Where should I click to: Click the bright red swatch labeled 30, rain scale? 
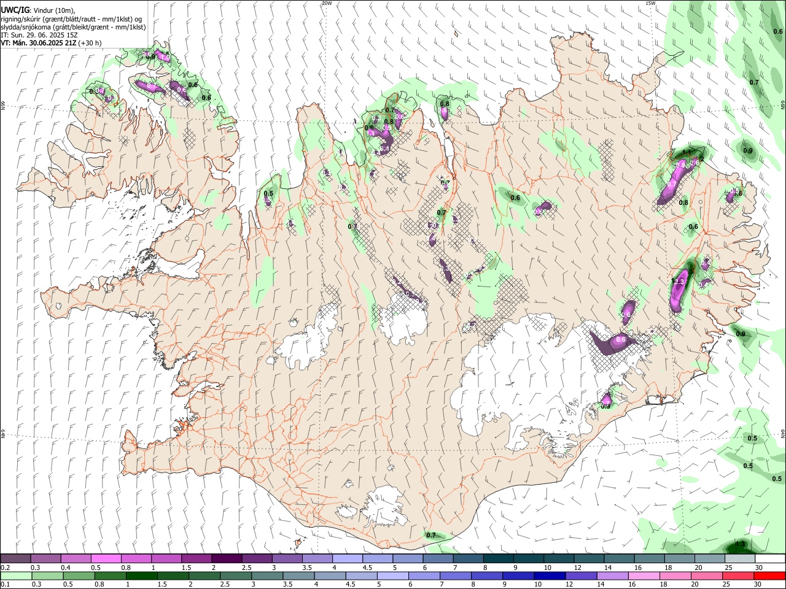769,576
